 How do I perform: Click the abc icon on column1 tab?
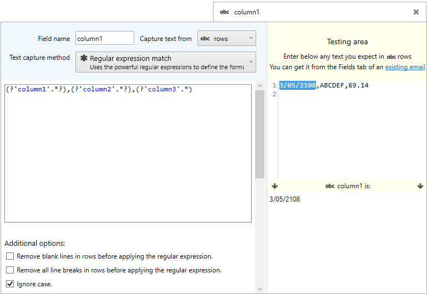tap(225, 12)
